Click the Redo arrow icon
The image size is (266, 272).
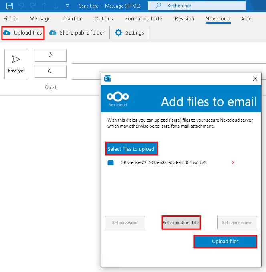point(33,6)
